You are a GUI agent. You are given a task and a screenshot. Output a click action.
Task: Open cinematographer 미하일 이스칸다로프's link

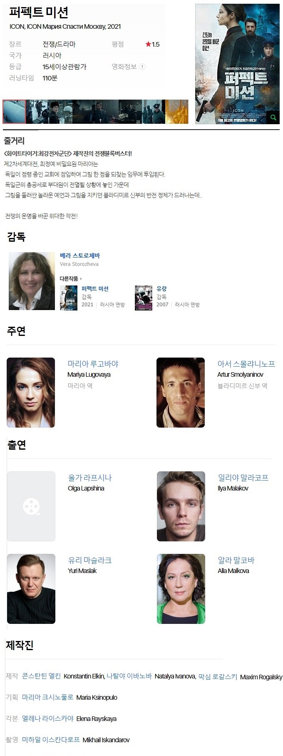pos(51,740)
